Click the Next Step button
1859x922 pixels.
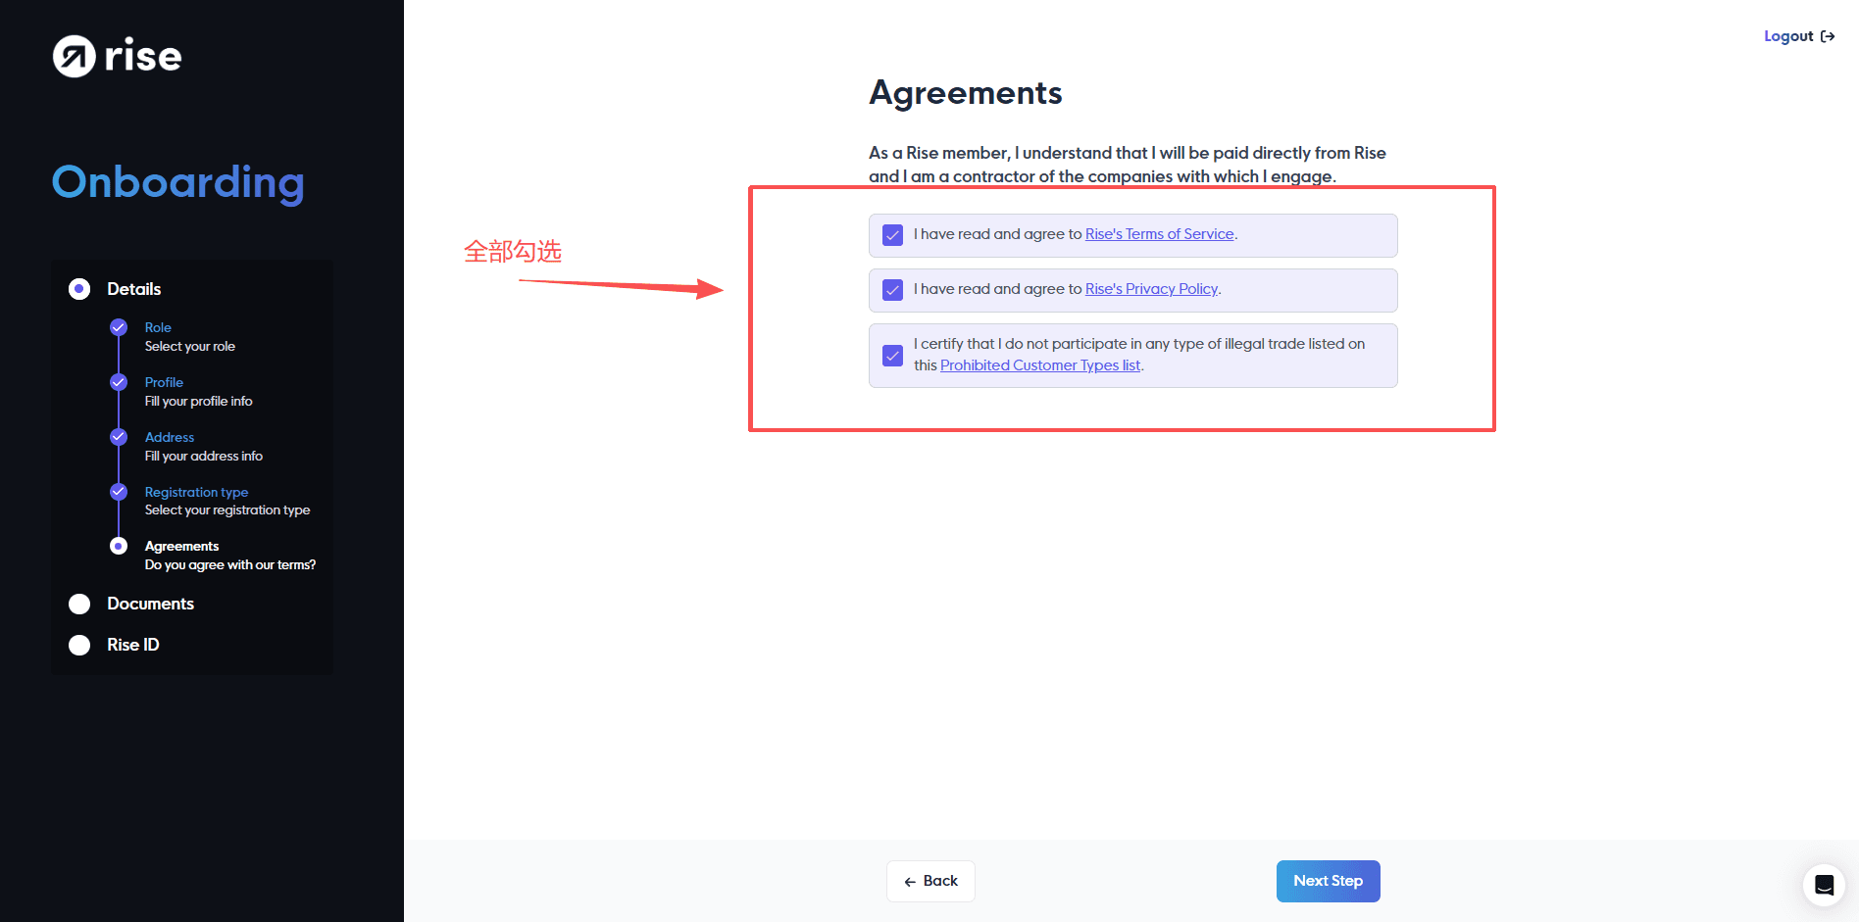(1328, 881)
